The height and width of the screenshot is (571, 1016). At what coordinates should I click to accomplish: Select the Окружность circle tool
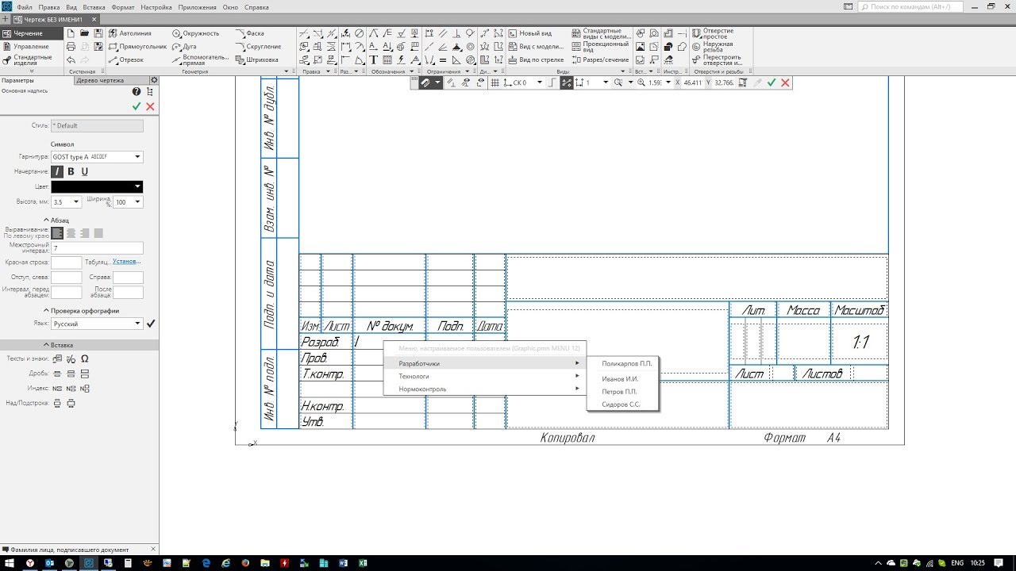(196, 33)
